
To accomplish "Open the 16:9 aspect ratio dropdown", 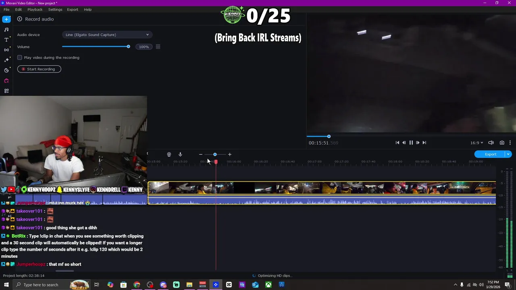I will pyautogui.click(x=476, y=143).
